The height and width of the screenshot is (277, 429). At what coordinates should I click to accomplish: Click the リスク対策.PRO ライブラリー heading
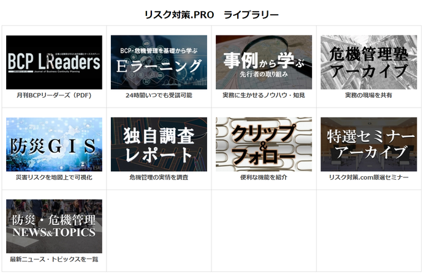(211, 15)
